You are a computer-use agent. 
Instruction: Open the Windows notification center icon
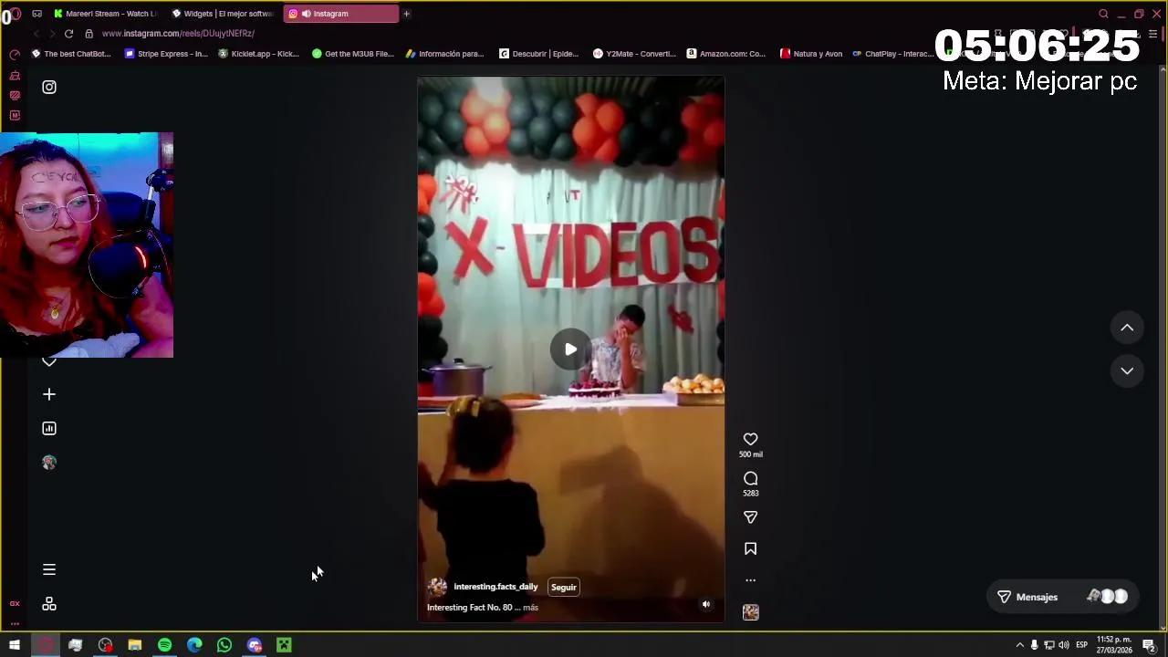[1149, 645]
